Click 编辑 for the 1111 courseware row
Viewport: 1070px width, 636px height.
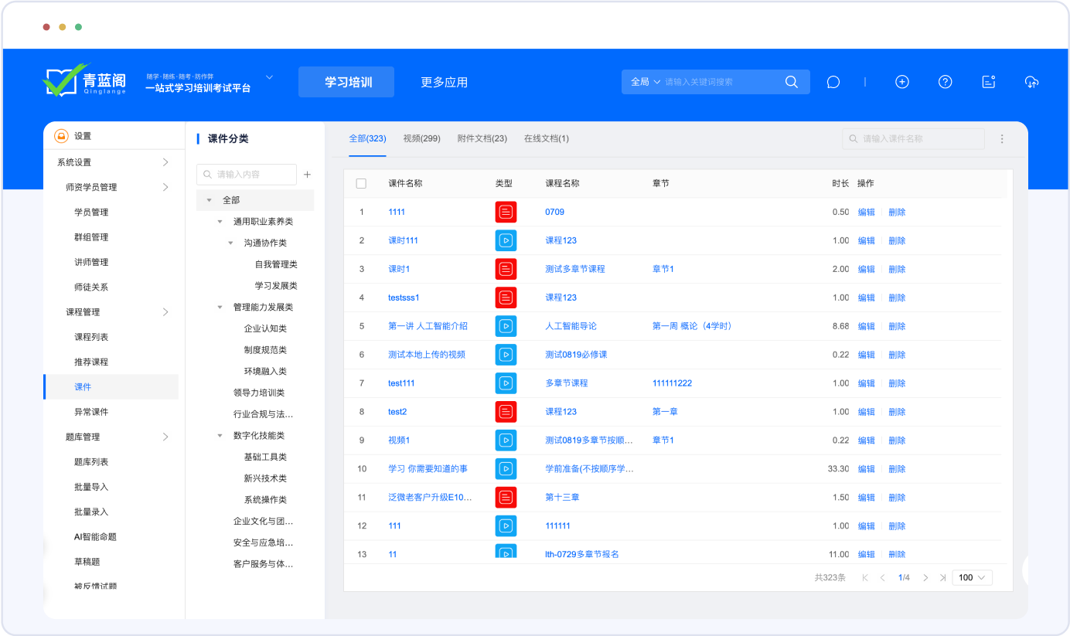coord(866,213)
